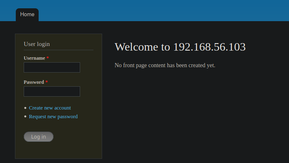Select the Password field label
The height and width of the screenshot is (163, 289).
[34, 82]
